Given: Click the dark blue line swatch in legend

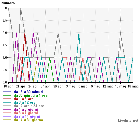Looking at the screenshot, I should (7, 92).
